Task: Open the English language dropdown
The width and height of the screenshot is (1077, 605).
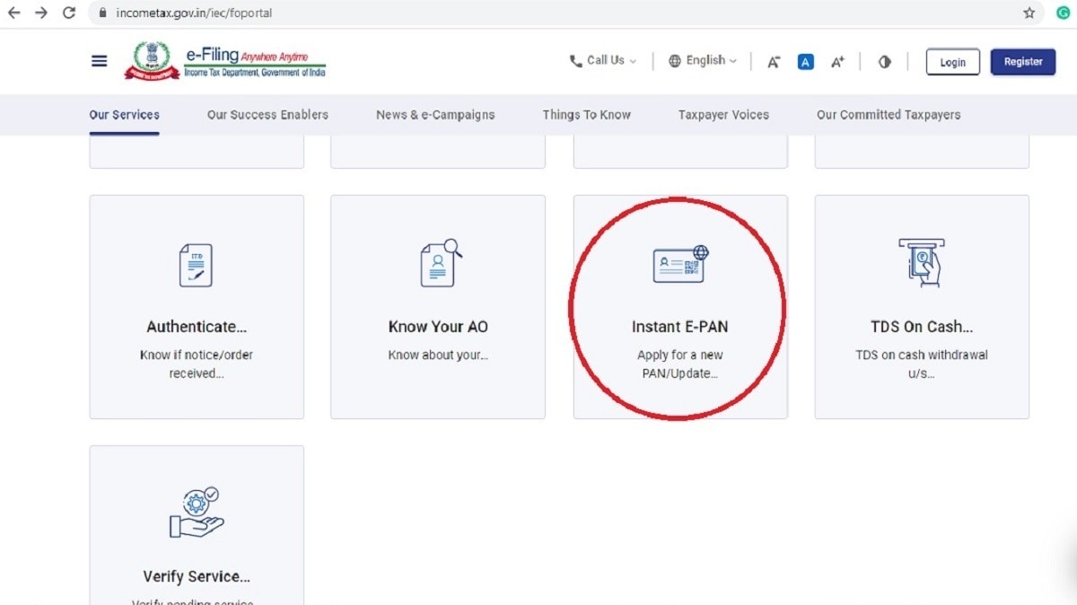Action: pyautogui.click(x=705, y=60)
